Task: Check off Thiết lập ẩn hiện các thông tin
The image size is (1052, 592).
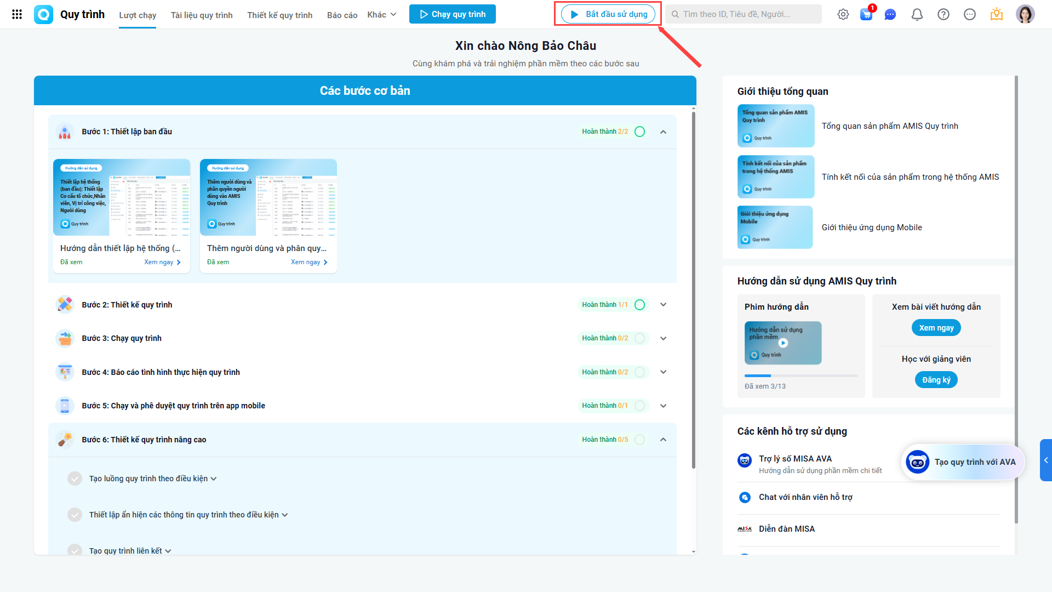Action: 75,515
